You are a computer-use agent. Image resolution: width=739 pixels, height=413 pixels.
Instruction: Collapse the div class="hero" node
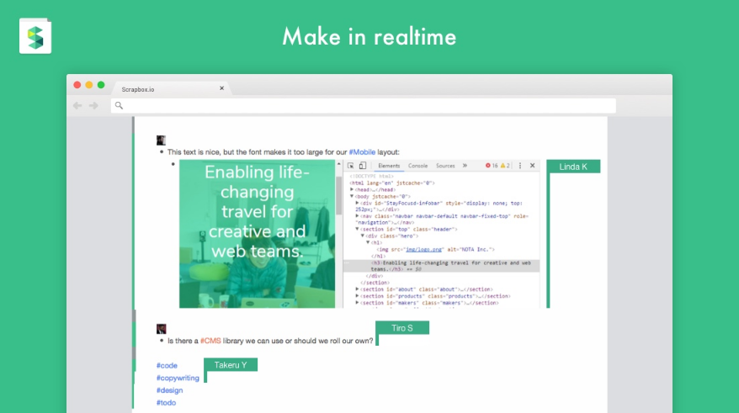click(363, 236)
